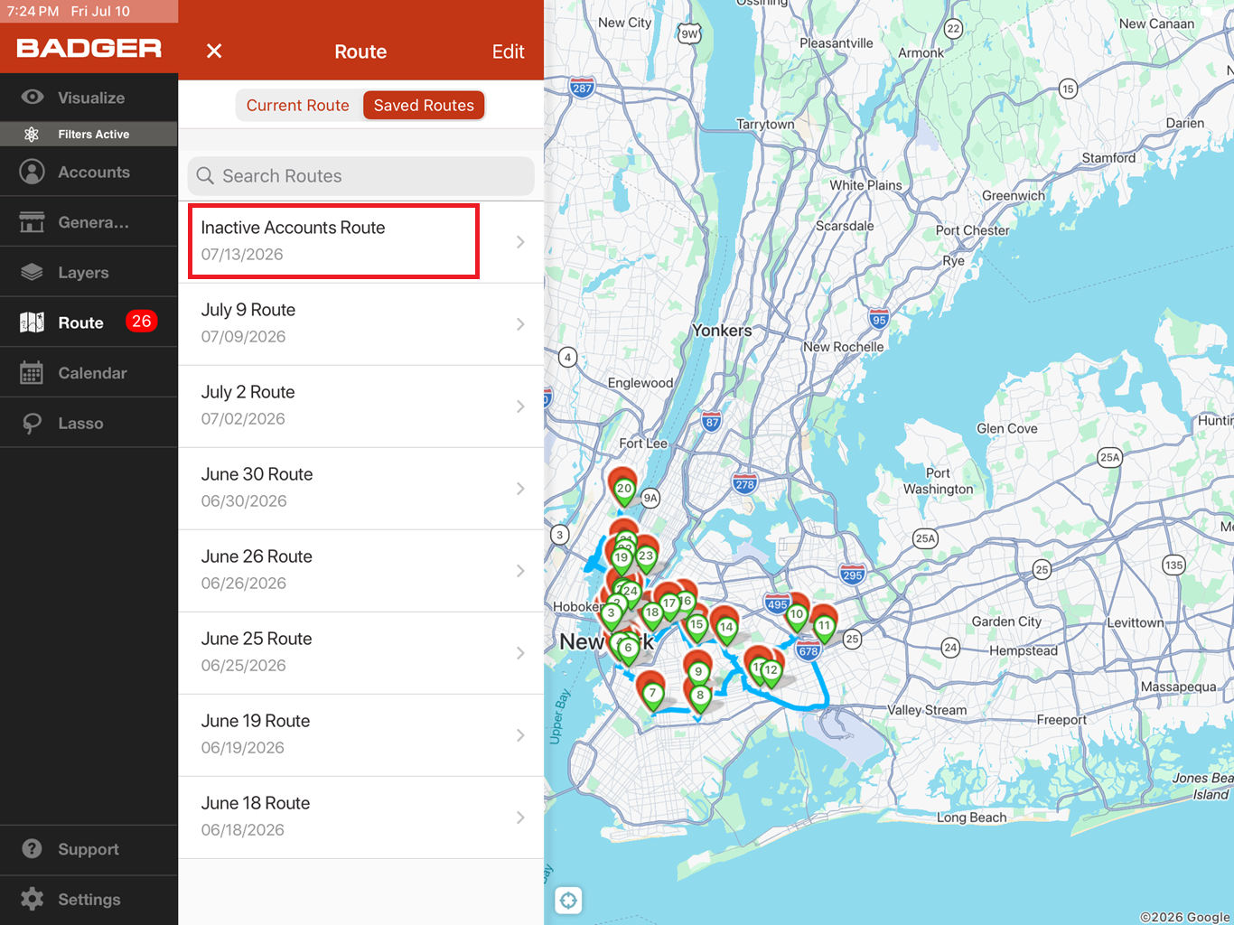1234x925 pixels.
Task: Select the Lasso tool icon
Action: pyautogui.click(x=33, y=423)
